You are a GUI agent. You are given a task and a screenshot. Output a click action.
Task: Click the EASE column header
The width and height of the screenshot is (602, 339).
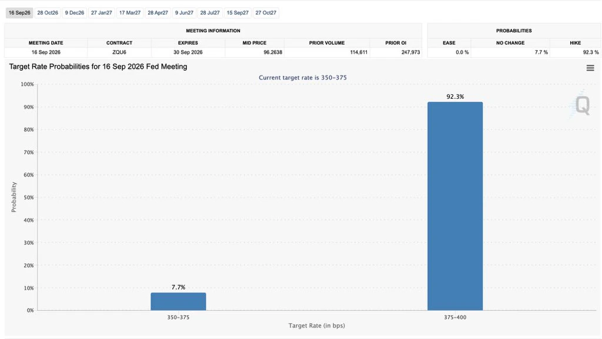(x=449, y=43)
